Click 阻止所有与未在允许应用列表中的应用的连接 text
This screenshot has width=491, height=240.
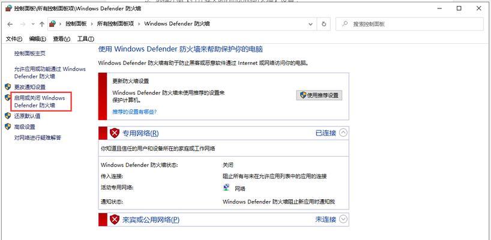pyautogui.click(x=275, y=176)
